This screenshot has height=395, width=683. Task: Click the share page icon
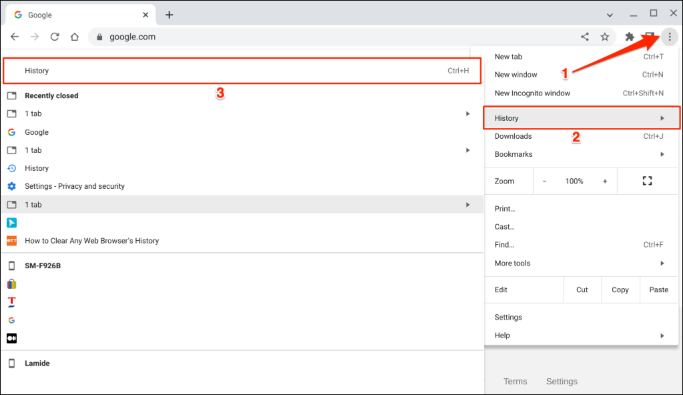585,37
